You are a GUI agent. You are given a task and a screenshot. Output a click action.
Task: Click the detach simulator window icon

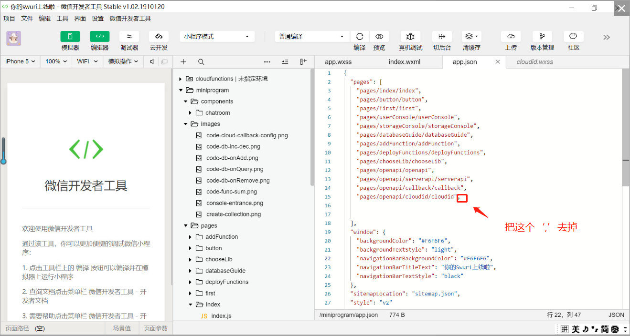[x=164, y=61]
